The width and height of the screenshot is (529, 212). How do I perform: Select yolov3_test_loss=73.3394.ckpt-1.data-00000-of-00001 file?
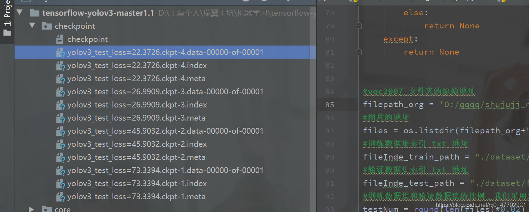[x=165, y=170]
